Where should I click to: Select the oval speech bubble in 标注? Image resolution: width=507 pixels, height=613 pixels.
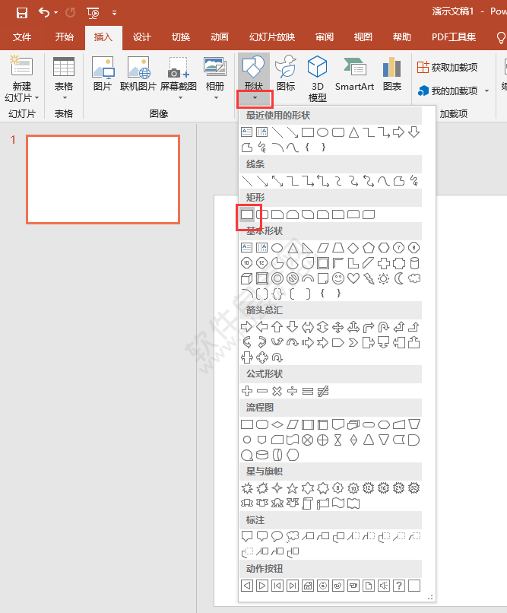click(277, 536)
